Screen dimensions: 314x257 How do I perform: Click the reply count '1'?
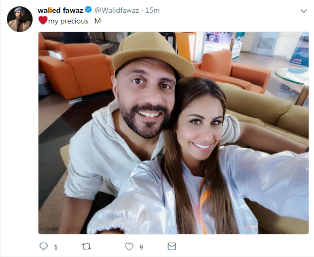point(56,247)
